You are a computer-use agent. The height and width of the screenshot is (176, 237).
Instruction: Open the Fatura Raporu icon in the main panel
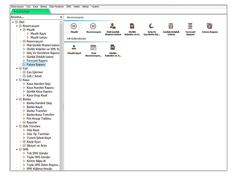[210, 26]
